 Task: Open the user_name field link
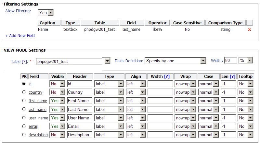coord(38,118)
